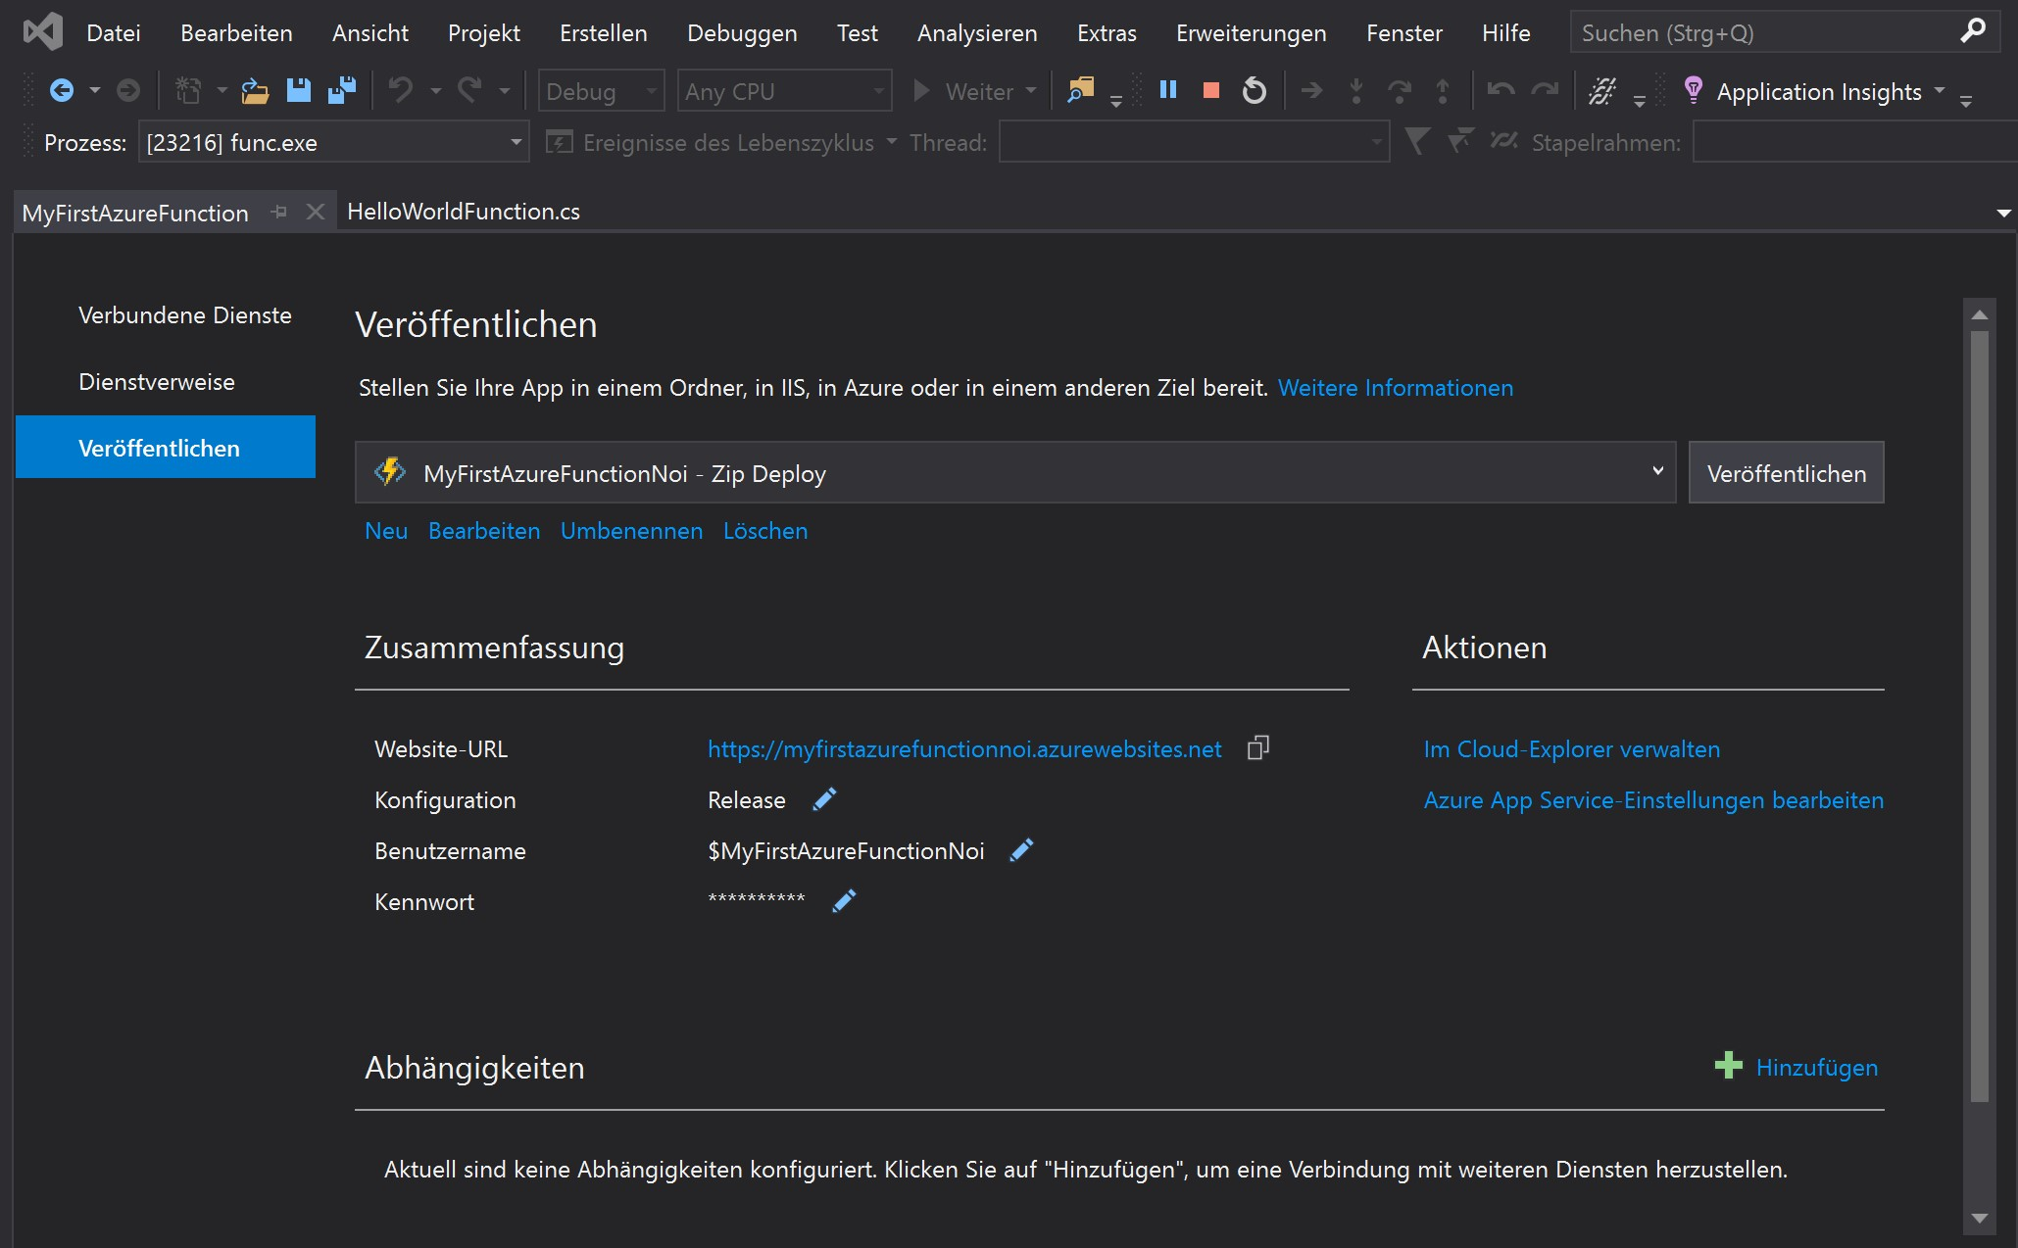The image size is (2018, 1248).
Task: Click the open file folder icon
Action: 255,91
